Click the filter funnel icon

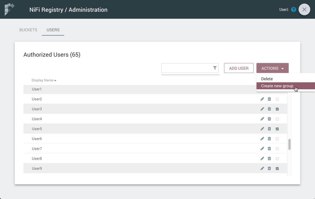click(x=215, y=68)
